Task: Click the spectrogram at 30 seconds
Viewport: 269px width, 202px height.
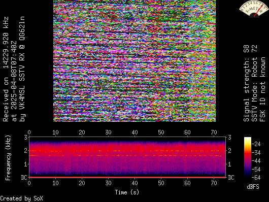Action: (108, 156)
